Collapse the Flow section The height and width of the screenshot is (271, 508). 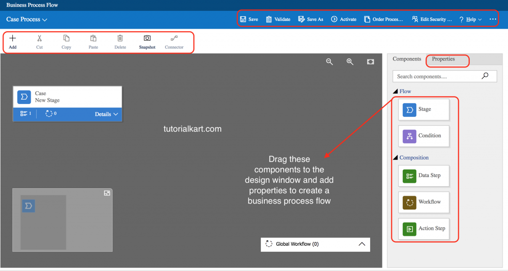coord(395,92)
